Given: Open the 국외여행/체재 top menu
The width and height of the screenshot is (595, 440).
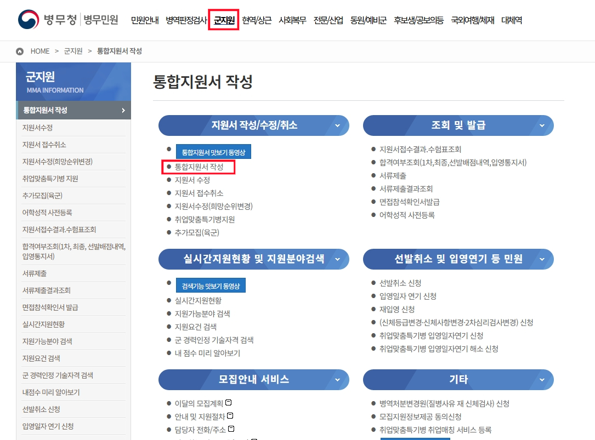Looking at the screenshot, I should click(x=472, y=20).
